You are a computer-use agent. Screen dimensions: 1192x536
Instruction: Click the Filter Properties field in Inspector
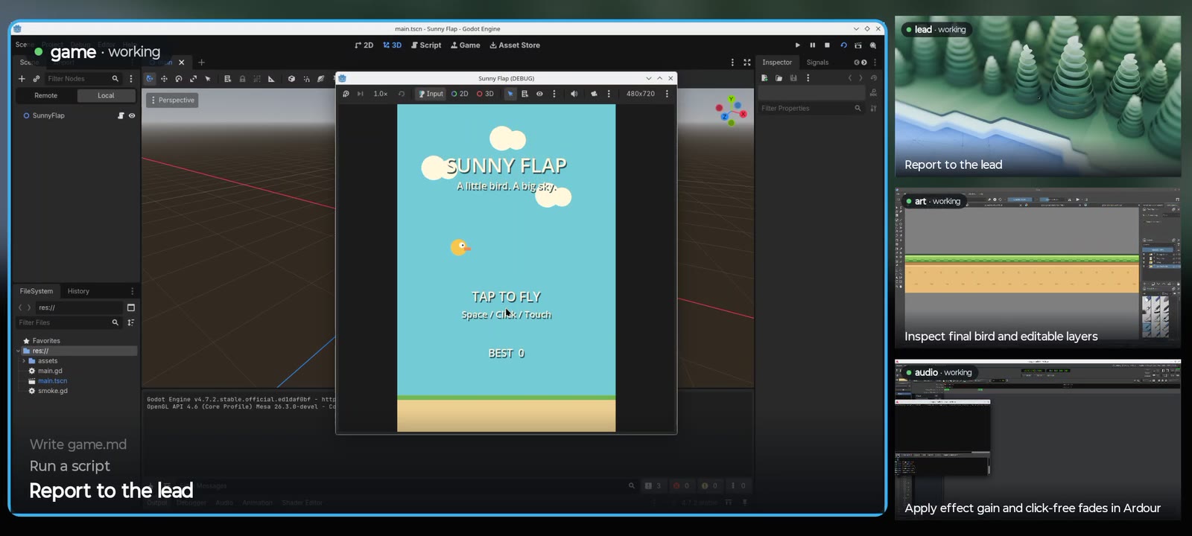point(811,108)
